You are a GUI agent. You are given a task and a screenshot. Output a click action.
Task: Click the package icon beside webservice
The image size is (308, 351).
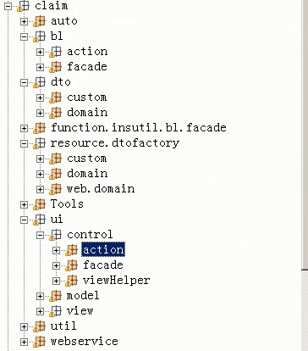[39, 342]
